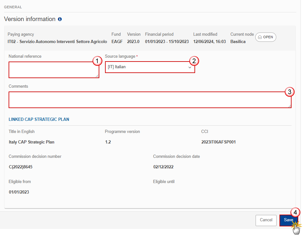Save the version information
Screen dimensions: 303x235
click(x=288, y=220)
